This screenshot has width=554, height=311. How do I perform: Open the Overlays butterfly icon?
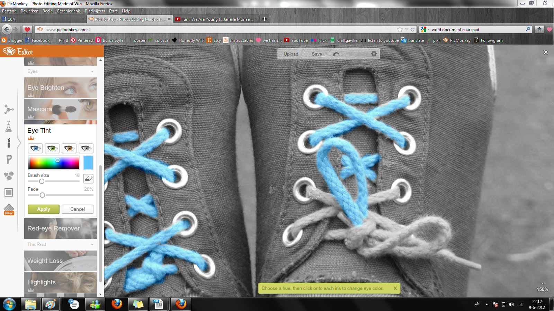[9, 176]
